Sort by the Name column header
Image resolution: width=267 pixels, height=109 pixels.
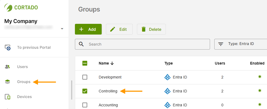click(104, 63)
